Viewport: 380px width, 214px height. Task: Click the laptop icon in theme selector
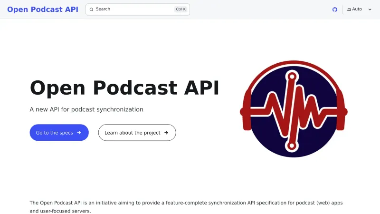pyautogui.click(x=349, y=10)
